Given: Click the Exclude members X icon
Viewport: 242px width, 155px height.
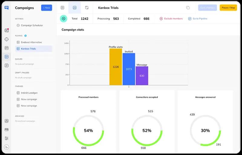Looking at the screenshot, I should pyautogui.click(x=161, y=19).
